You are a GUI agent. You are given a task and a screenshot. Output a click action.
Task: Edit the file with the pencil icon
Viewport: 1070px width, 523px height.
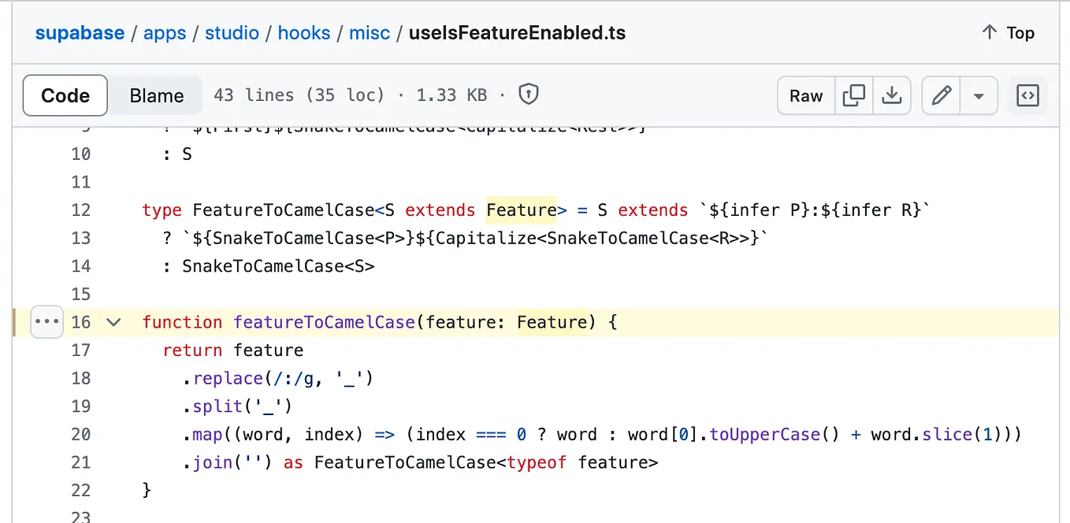[941, 95]
